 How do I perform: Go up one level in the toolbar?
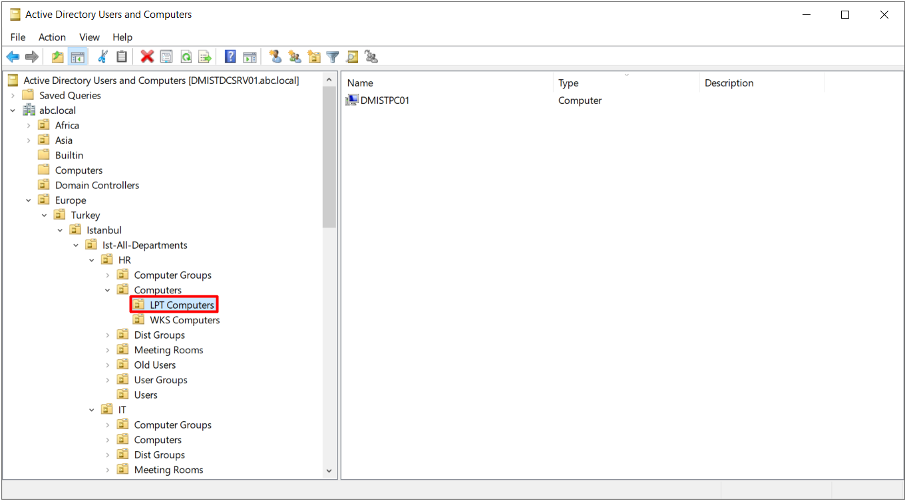[58, 57]
